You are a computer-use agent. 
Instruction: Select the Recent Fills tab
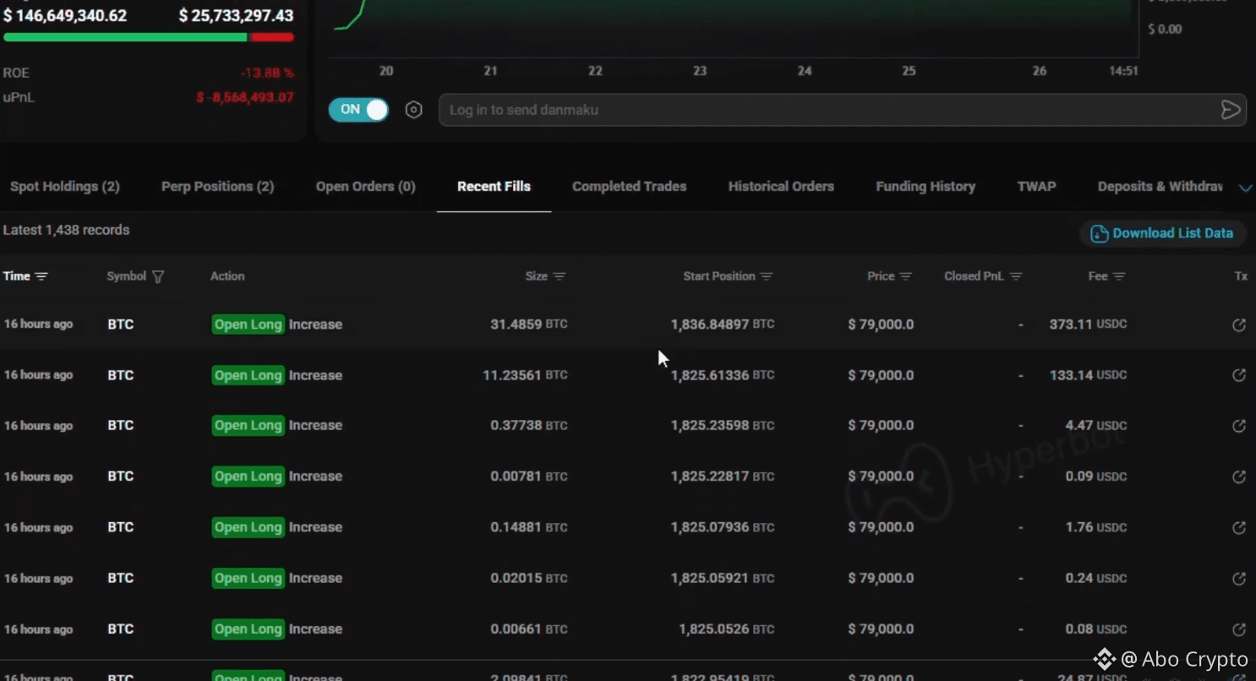[494, 187]
